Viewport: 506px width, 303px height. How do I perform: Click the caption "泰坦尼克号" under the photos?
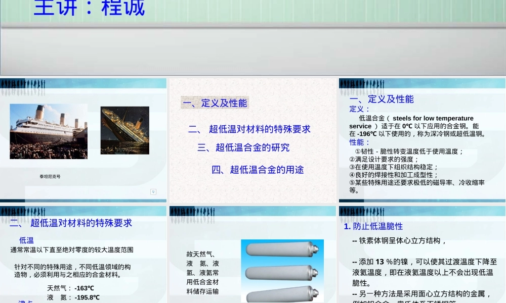pyautogui.click(x=50, y=176)
